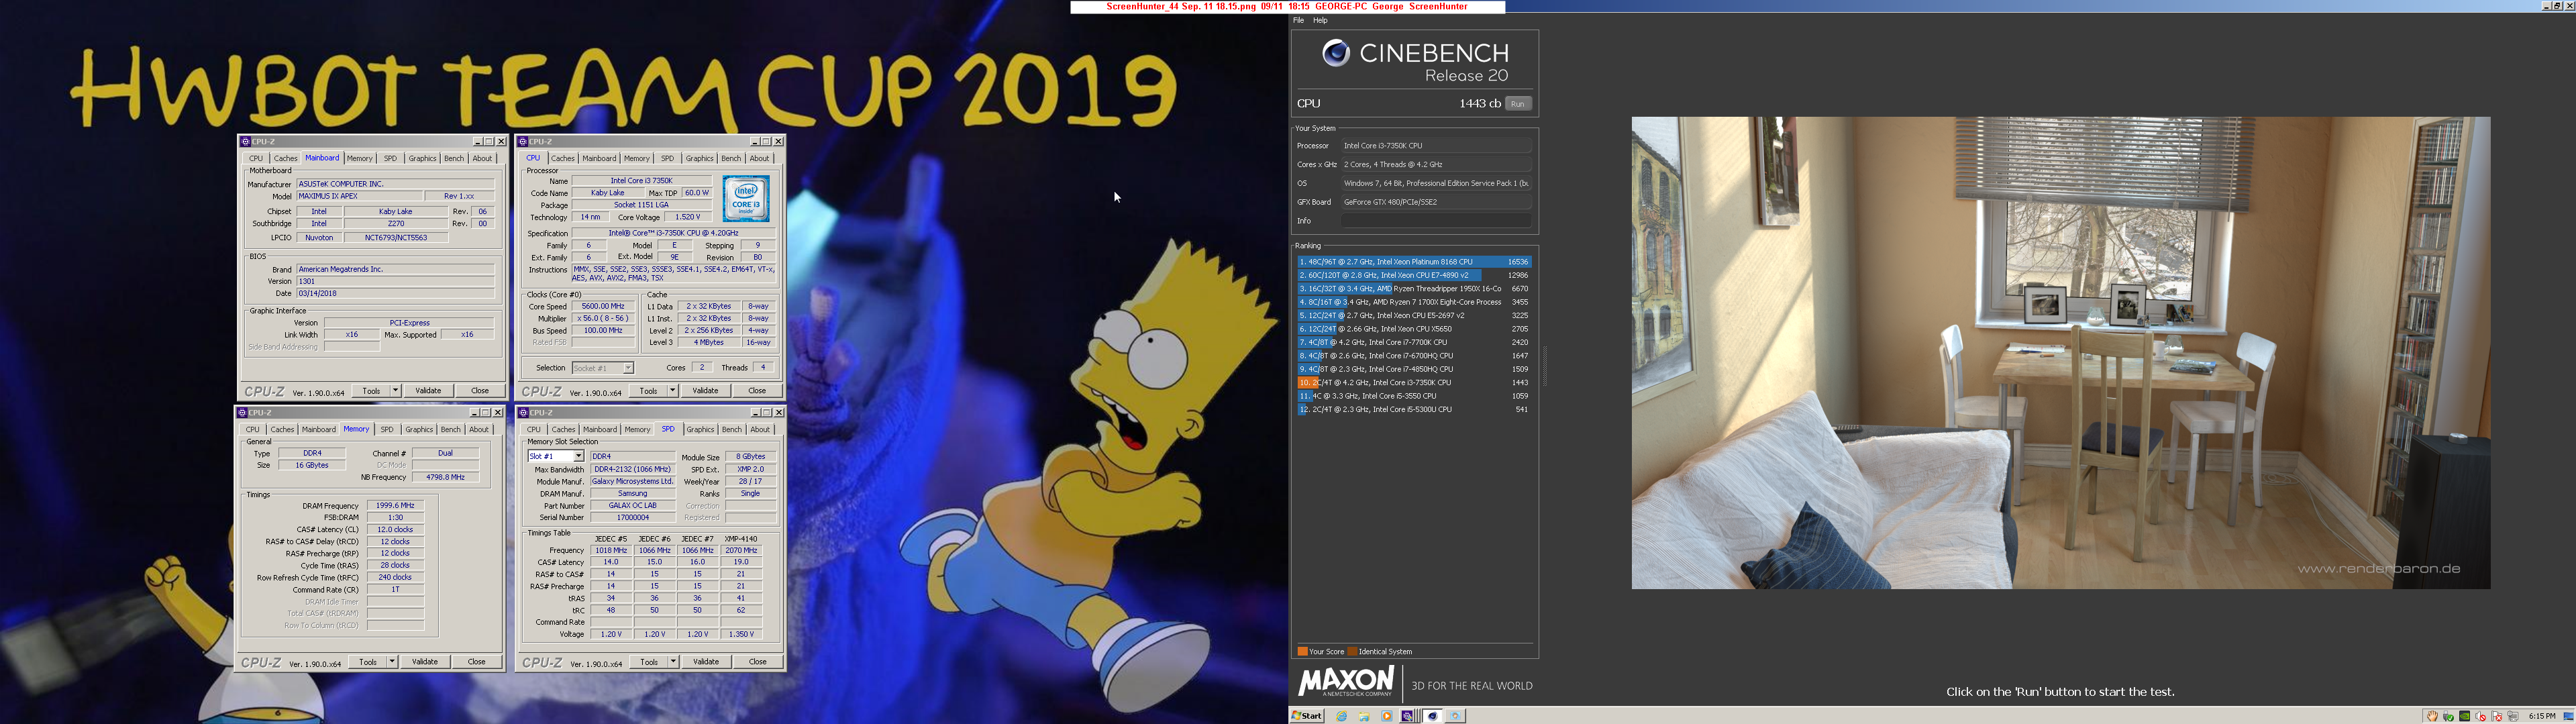This screenshot has height=724, width=2576.
Task: Select ranking row Ryzen 7 1700X Eight-Core
Action: pyautogui.click(x=1414, y=302)
